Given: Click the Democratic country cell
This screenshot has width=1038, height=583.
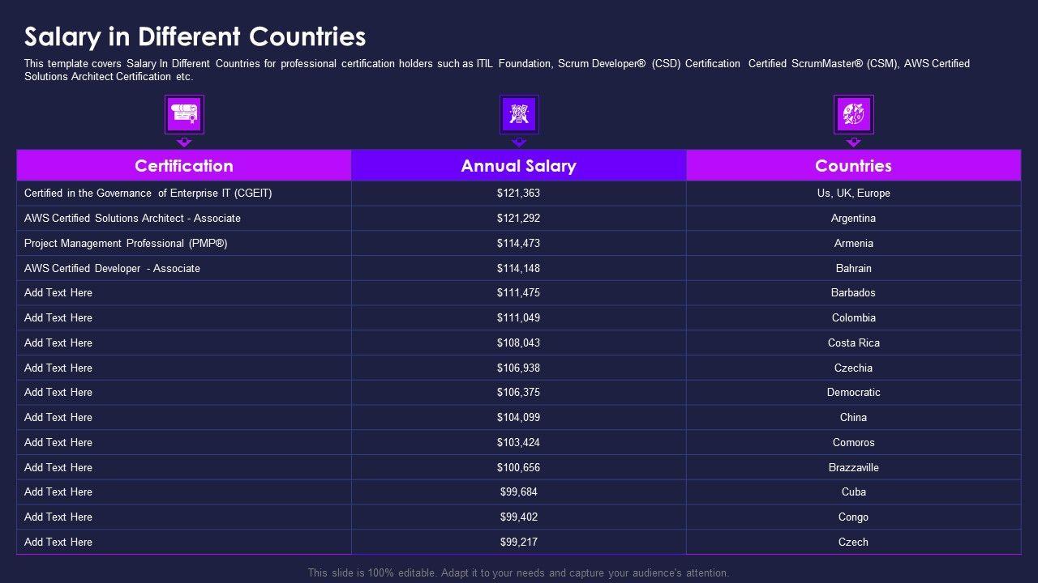Looking at the screenshot, I should [854, 393].
